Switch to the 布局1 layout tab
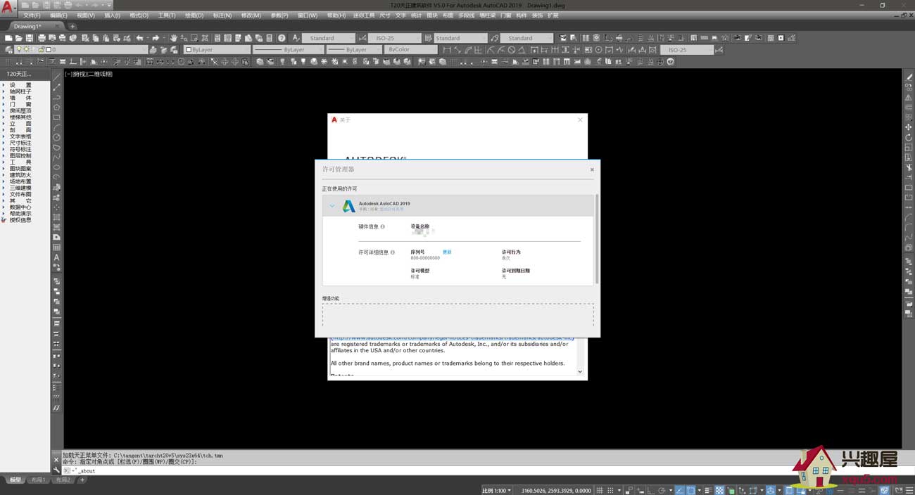The width and height of the screenshot is (915, 495). pos(38,480)
